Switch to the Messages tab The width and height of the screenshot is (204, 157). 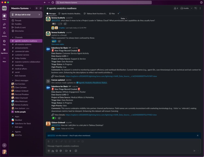coord(51,13)
